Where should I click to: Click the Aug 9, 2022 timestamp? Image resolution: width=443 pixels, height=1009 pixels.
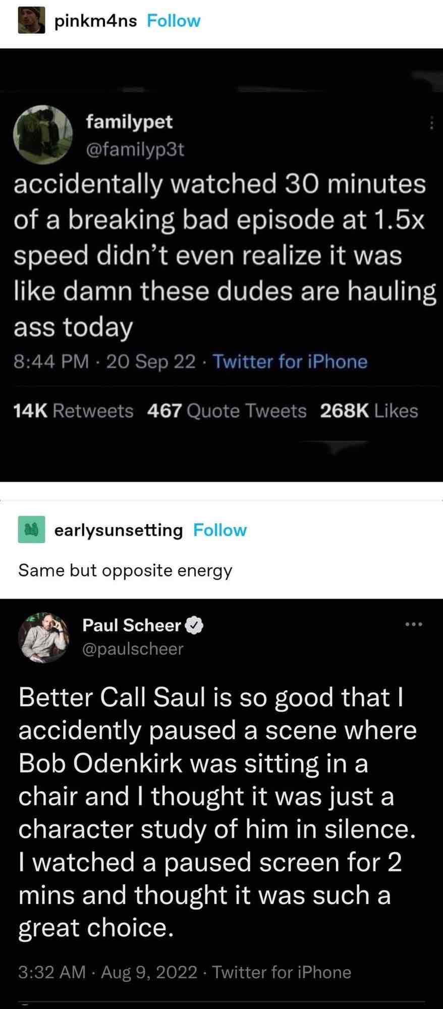[x=148, y=972]
